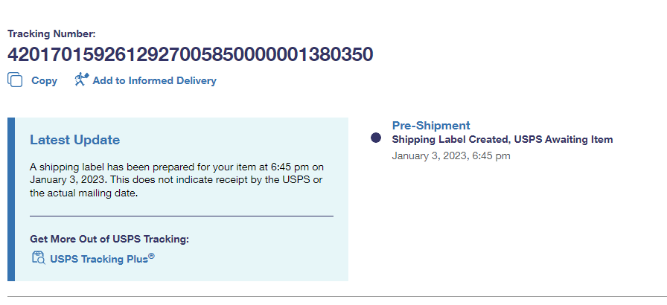Viewport: 667px width, 305px height.
Task: Click the Latest Update heading
Action: tap(74, 140)
